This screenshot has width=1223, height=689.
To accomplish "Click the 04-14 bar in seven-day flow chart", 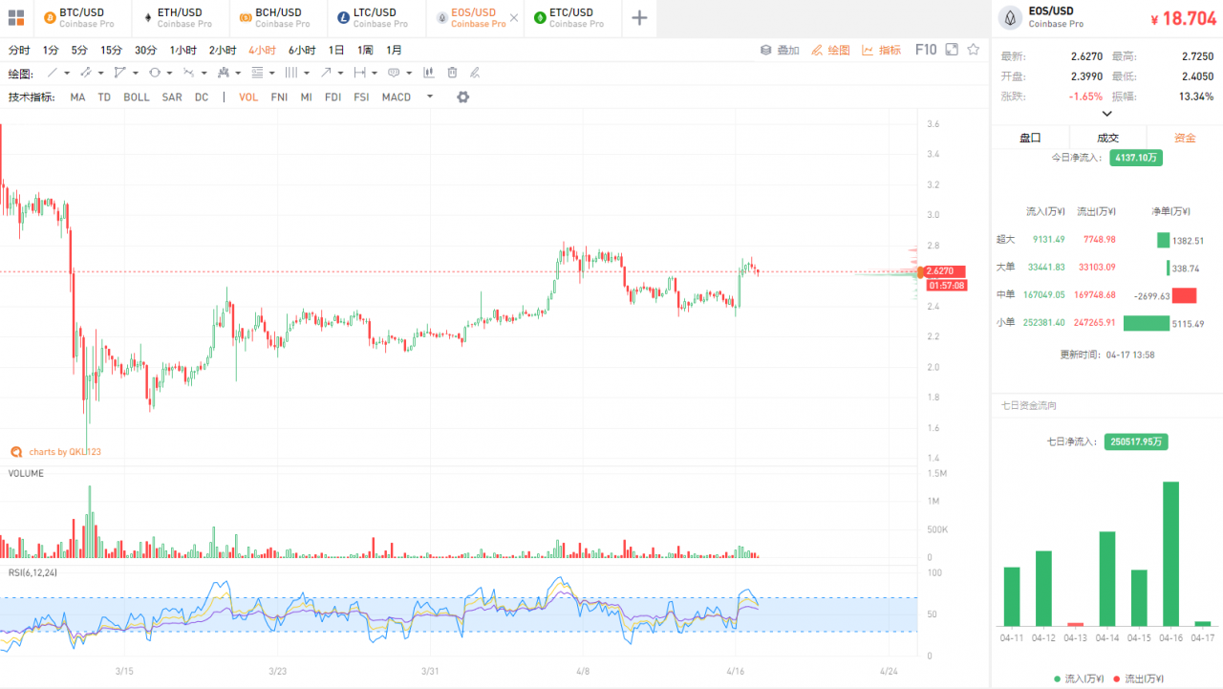I will [1107, 578].
